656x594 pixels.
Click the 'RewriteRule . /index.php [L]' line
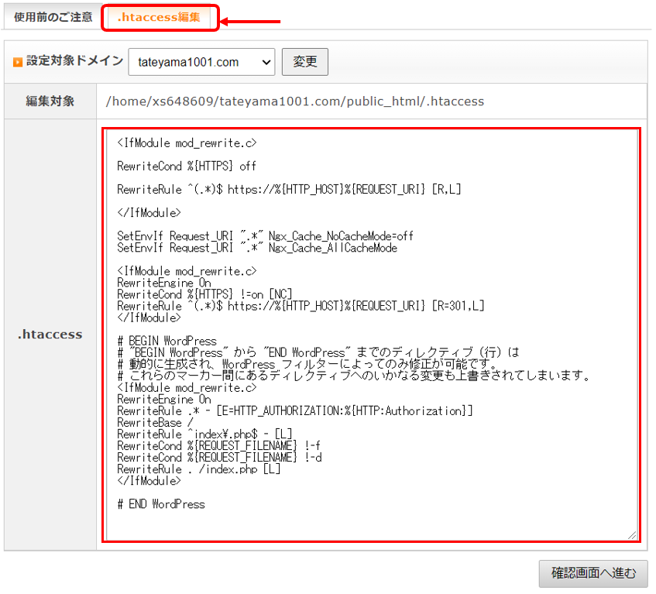tap(198, 469)
